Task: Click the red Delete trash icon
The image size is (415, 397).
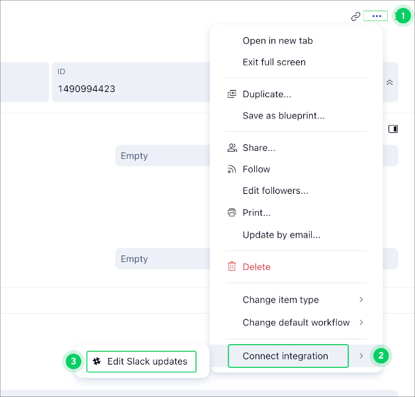Action: [232, 267]
